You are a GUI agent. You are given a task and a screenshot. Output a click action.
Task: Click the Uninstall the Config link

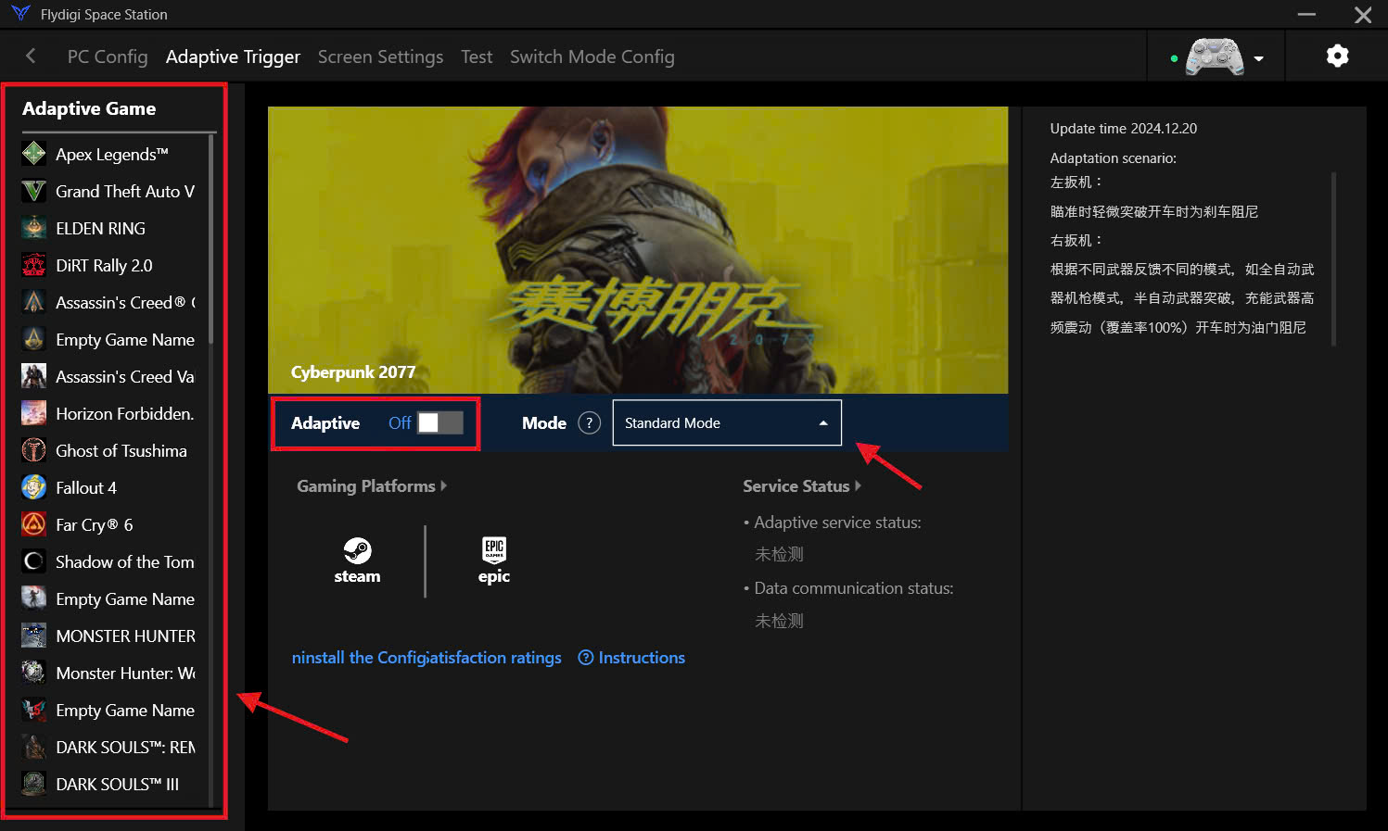(359, 658)
